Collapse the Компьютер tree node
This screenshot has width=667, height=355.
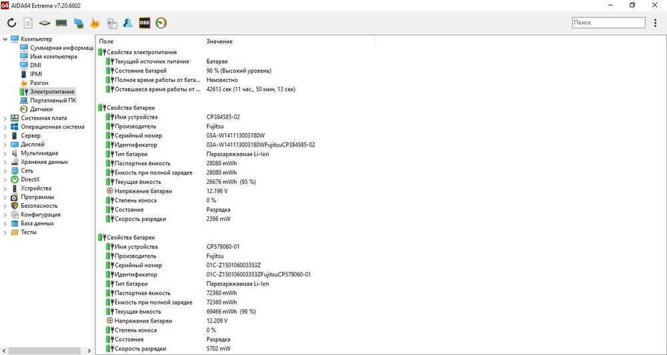coord(5,39)
